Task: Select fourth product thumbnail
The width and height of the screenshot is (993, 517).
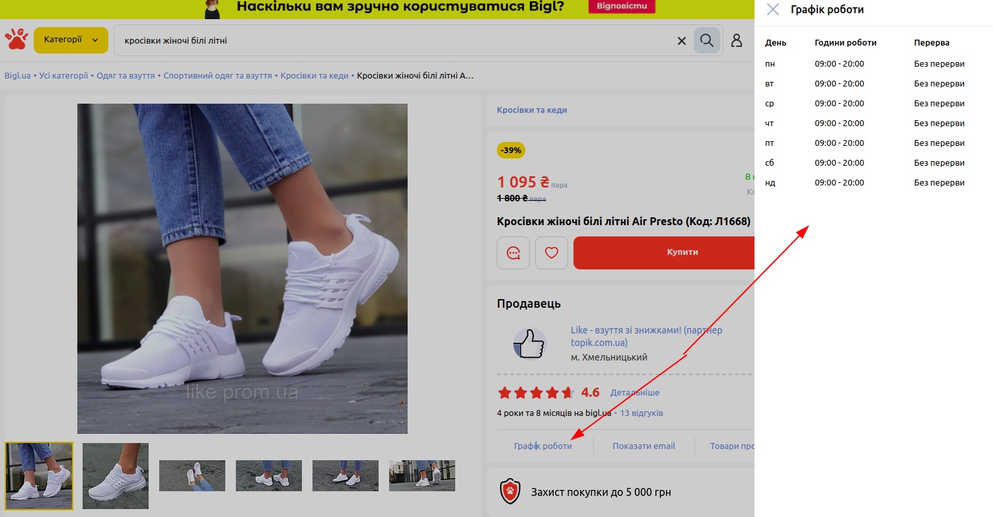Action: [269, 476]
